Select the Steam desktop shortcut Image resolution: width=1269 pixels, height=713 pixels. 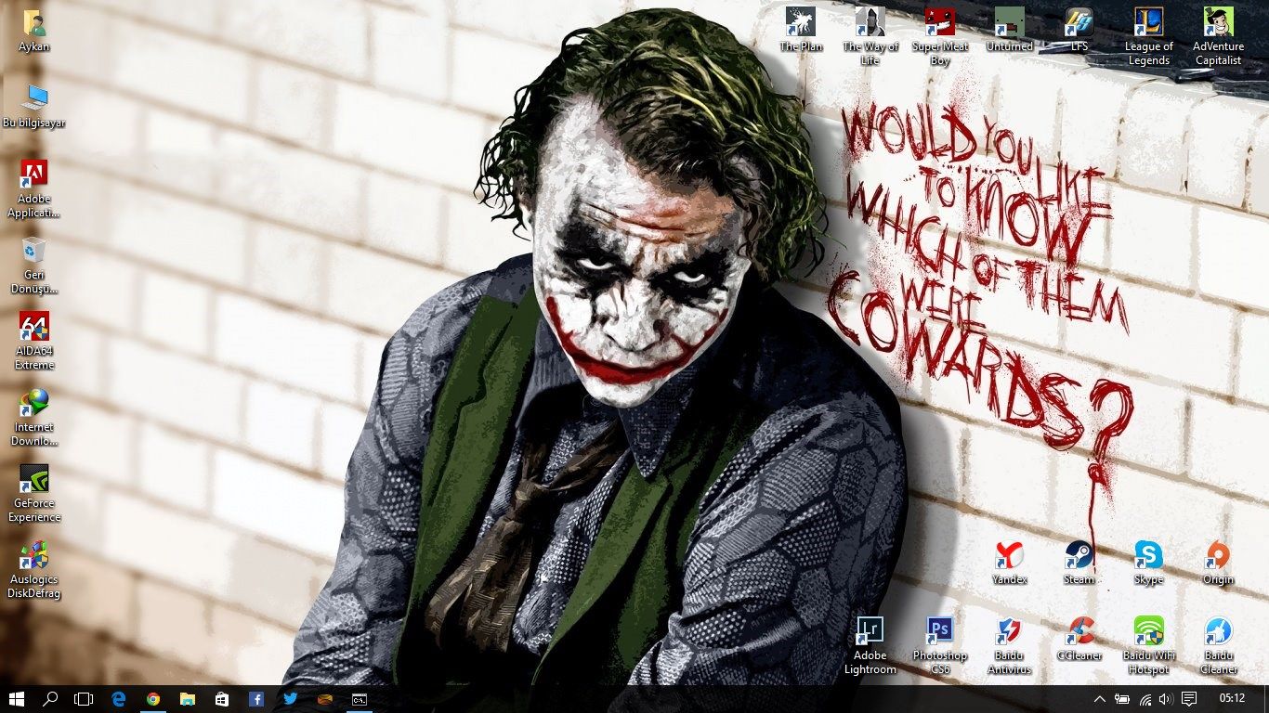click(x=1079, y=563)
